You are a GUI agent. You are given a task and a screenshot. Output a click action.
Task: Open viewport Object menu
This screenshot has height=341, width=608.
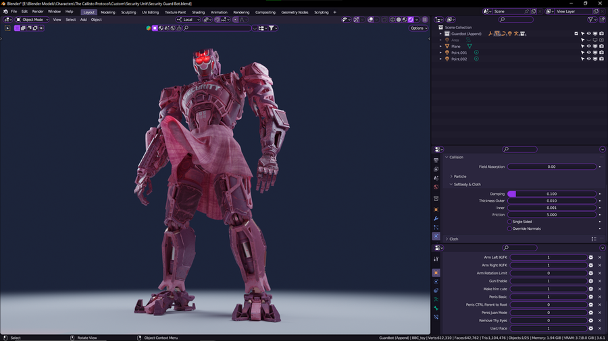[96, 20]
